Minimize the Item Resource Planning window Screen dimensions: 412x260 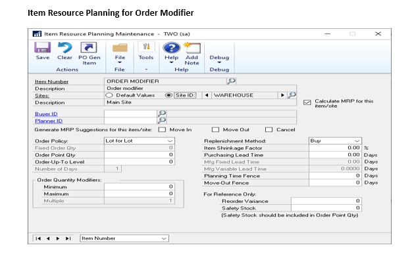tap(327, 33)
